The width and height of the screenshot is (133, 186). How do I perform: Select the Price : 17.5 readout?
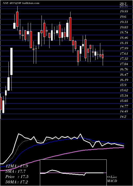pyautogui.click(x=17, y=177)
